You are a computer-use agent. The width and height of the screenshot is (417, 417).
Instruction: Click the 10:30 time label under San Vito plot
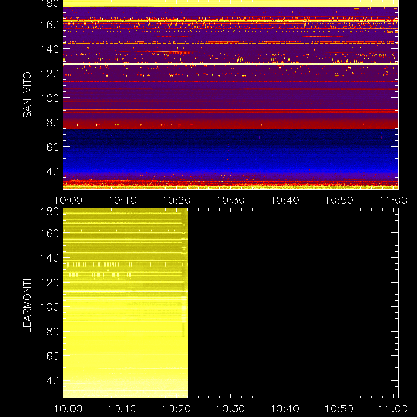coord(231,200)
